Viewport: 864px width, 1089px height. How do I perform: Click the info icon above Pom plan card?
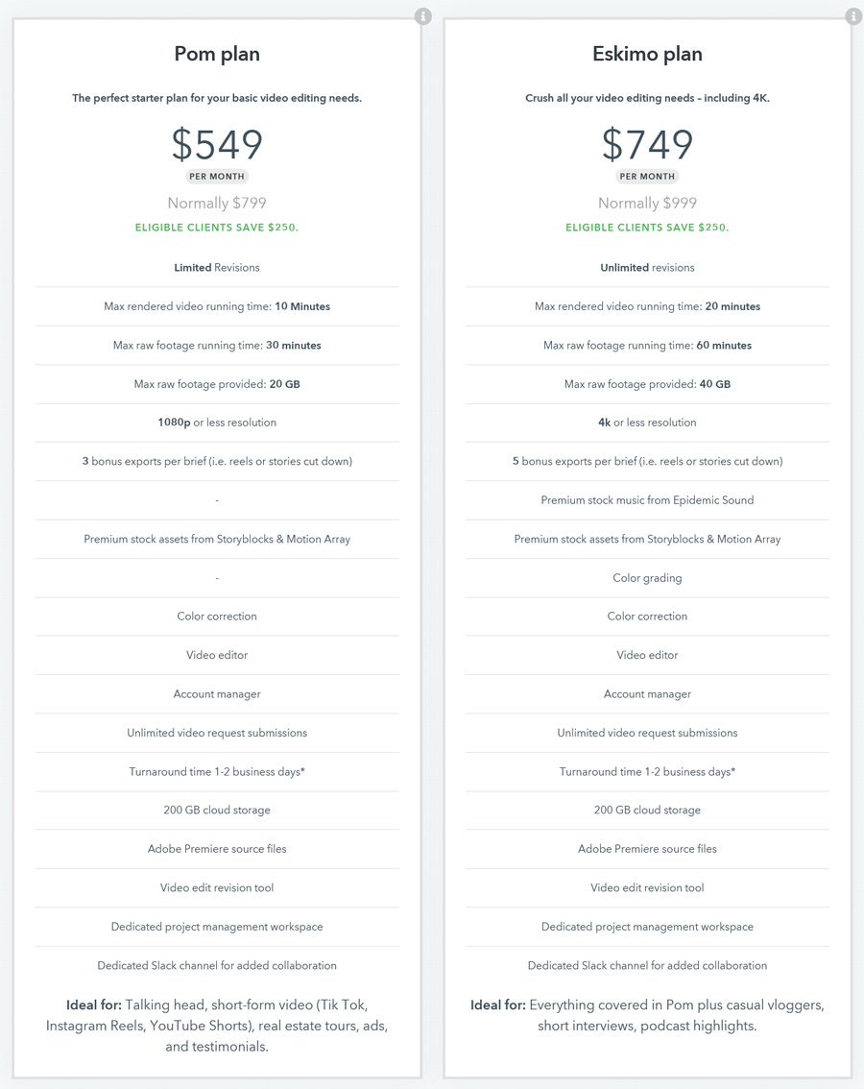(x=423, y=16)
